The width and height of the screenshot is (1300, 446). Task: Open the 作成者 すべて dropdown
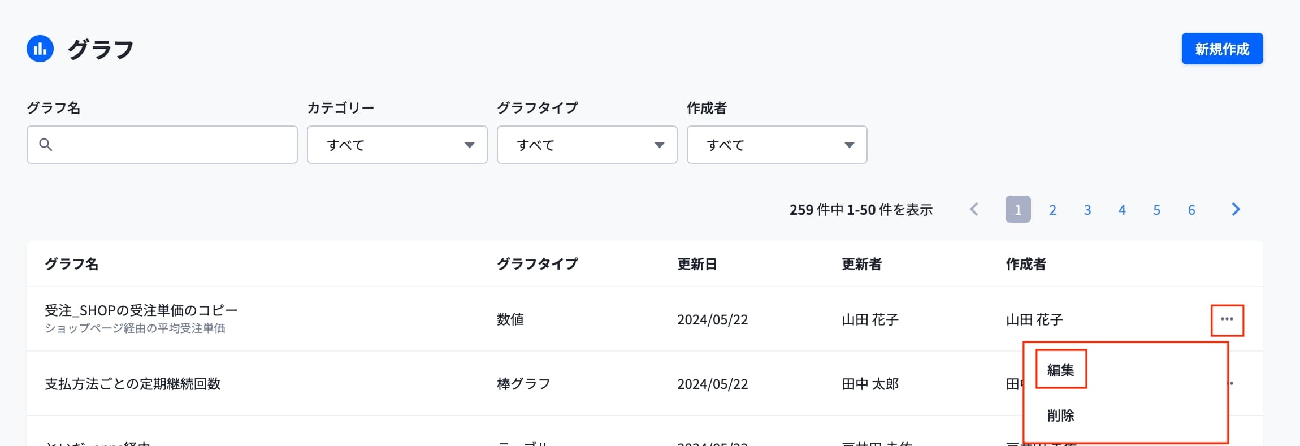[777, 145]
